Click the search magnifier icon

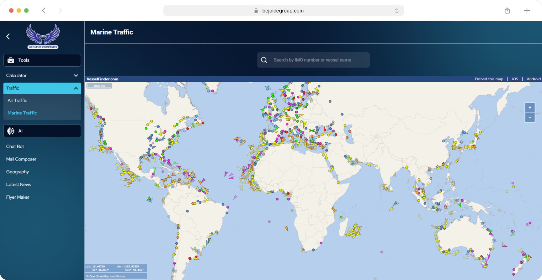pos(264,60)
